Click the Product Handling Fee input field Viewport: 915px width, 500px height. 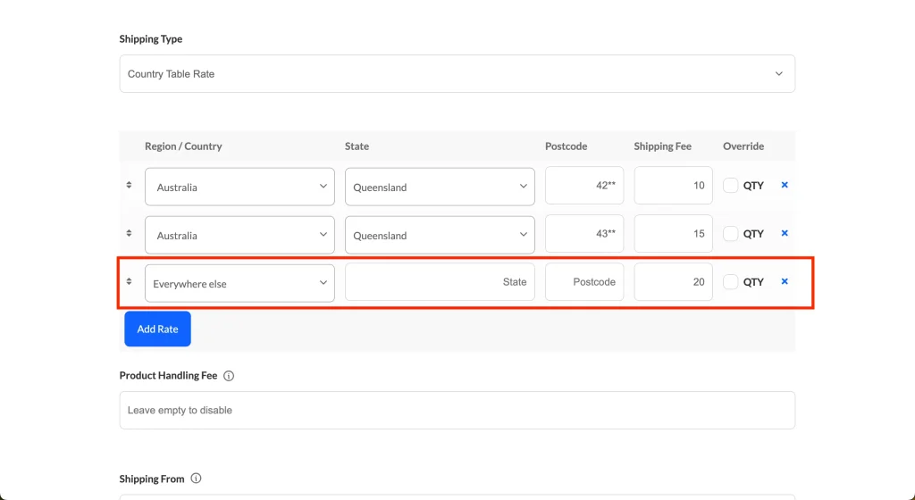pyautogui.click(x=457, y=411)
